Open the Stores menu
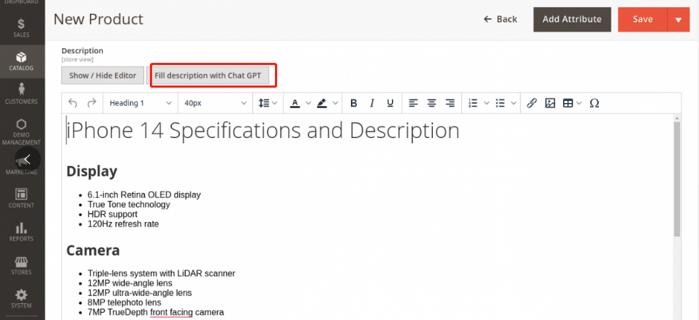The width and height of the screenshot is (699, 320). [21, 265]
